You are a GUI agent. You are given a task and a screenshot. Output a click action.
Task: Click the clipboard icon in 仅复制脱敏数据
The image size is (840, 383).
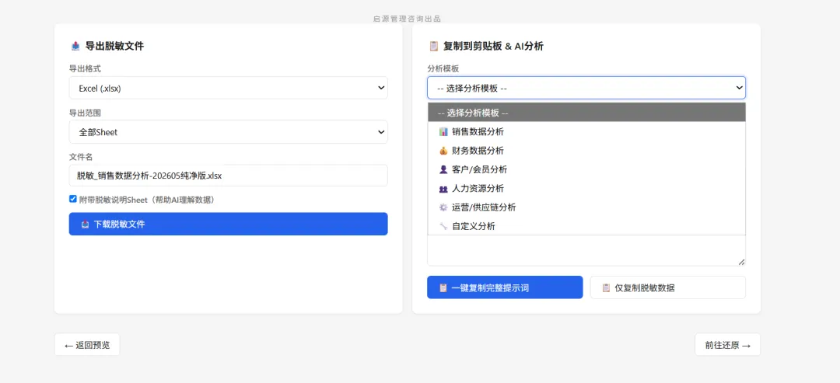(x=606, y=287)
